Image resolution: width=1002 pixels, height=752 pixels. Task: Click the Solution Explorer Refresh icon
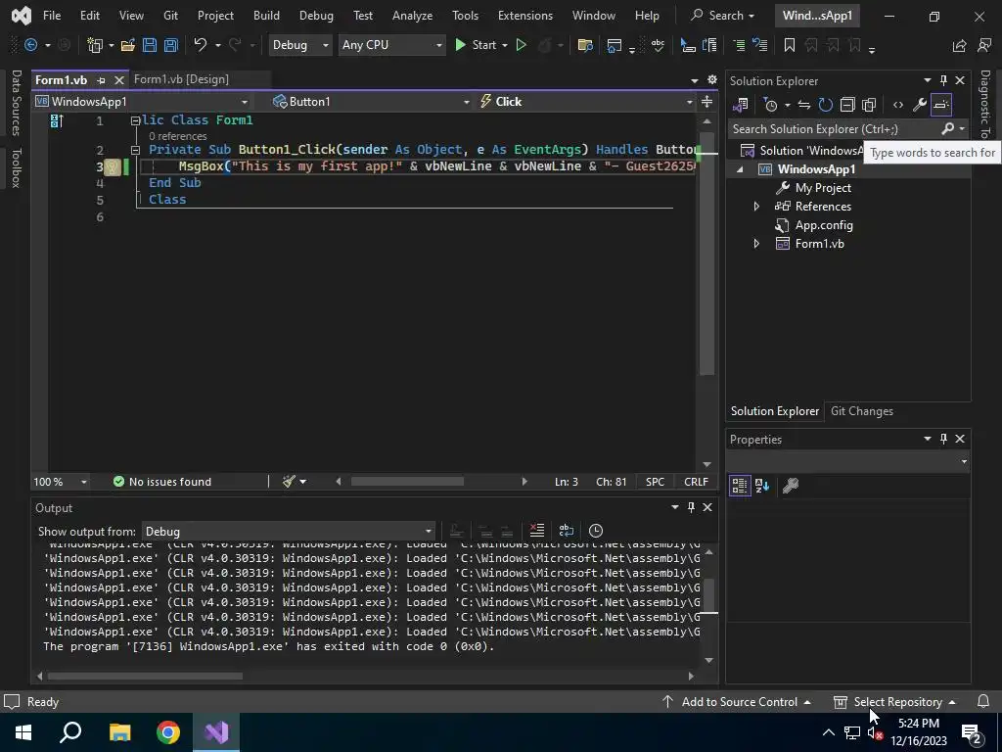pyautogui.click(x=826, y=105)
